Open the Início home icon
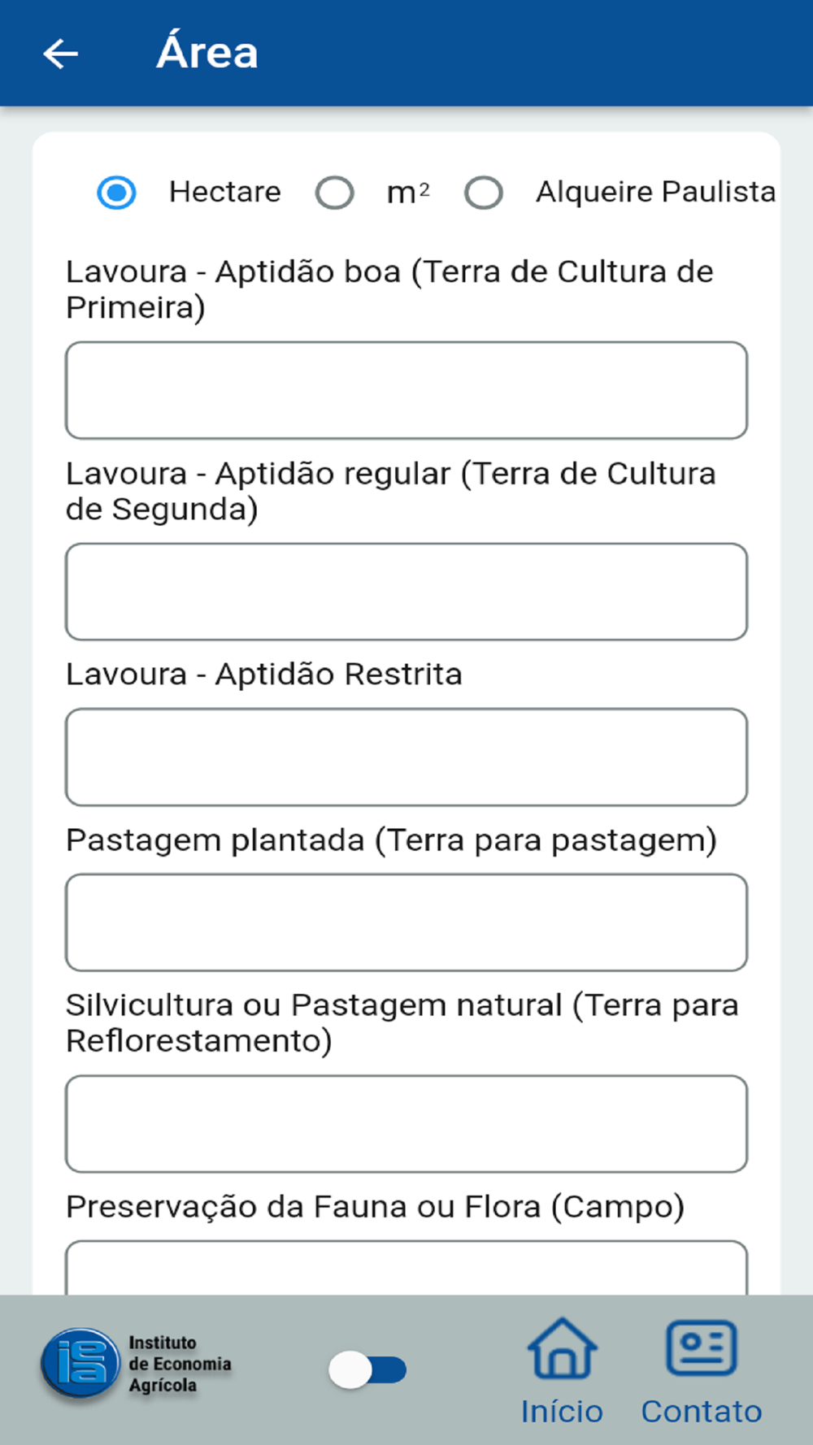The image size is (813, 1445). tap(563, 1348)
